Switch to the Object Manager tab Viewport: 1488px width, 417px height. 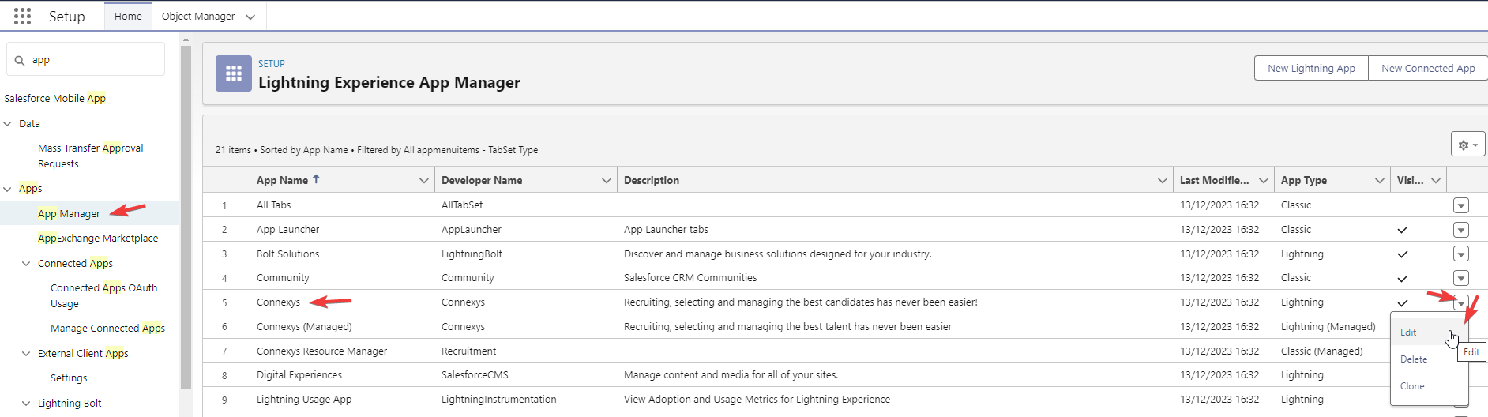[198, 16]
